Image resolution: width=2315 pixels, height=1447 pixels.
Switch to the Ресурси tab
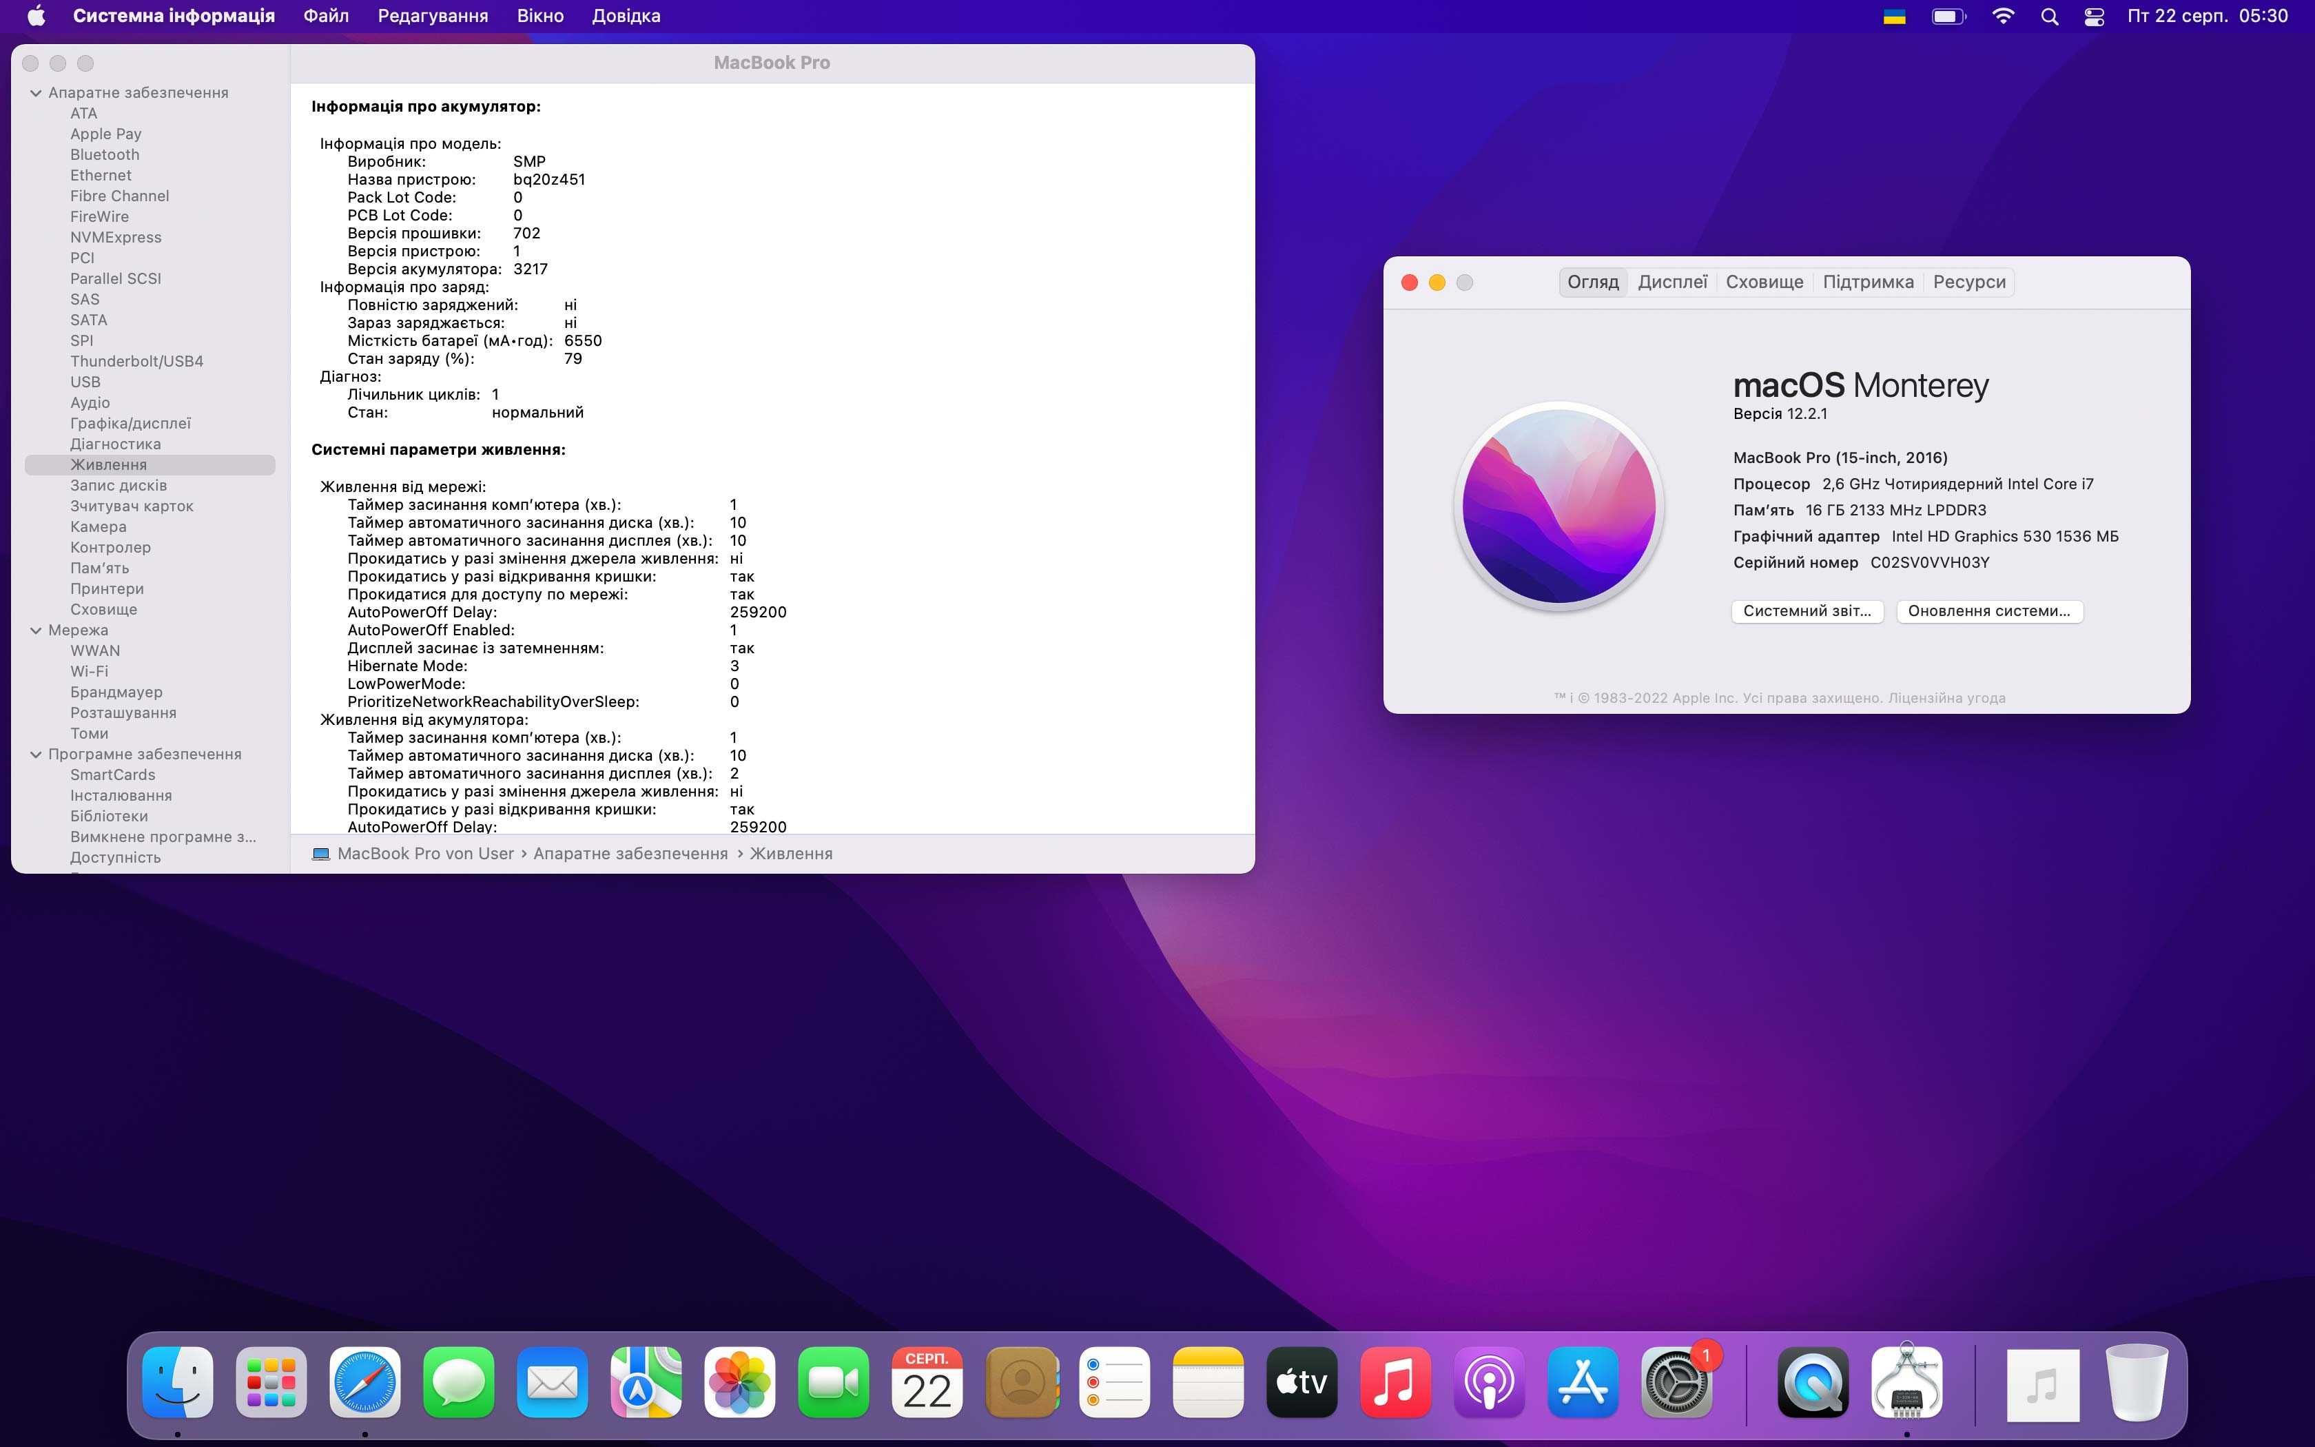(x=1968, y=283)
